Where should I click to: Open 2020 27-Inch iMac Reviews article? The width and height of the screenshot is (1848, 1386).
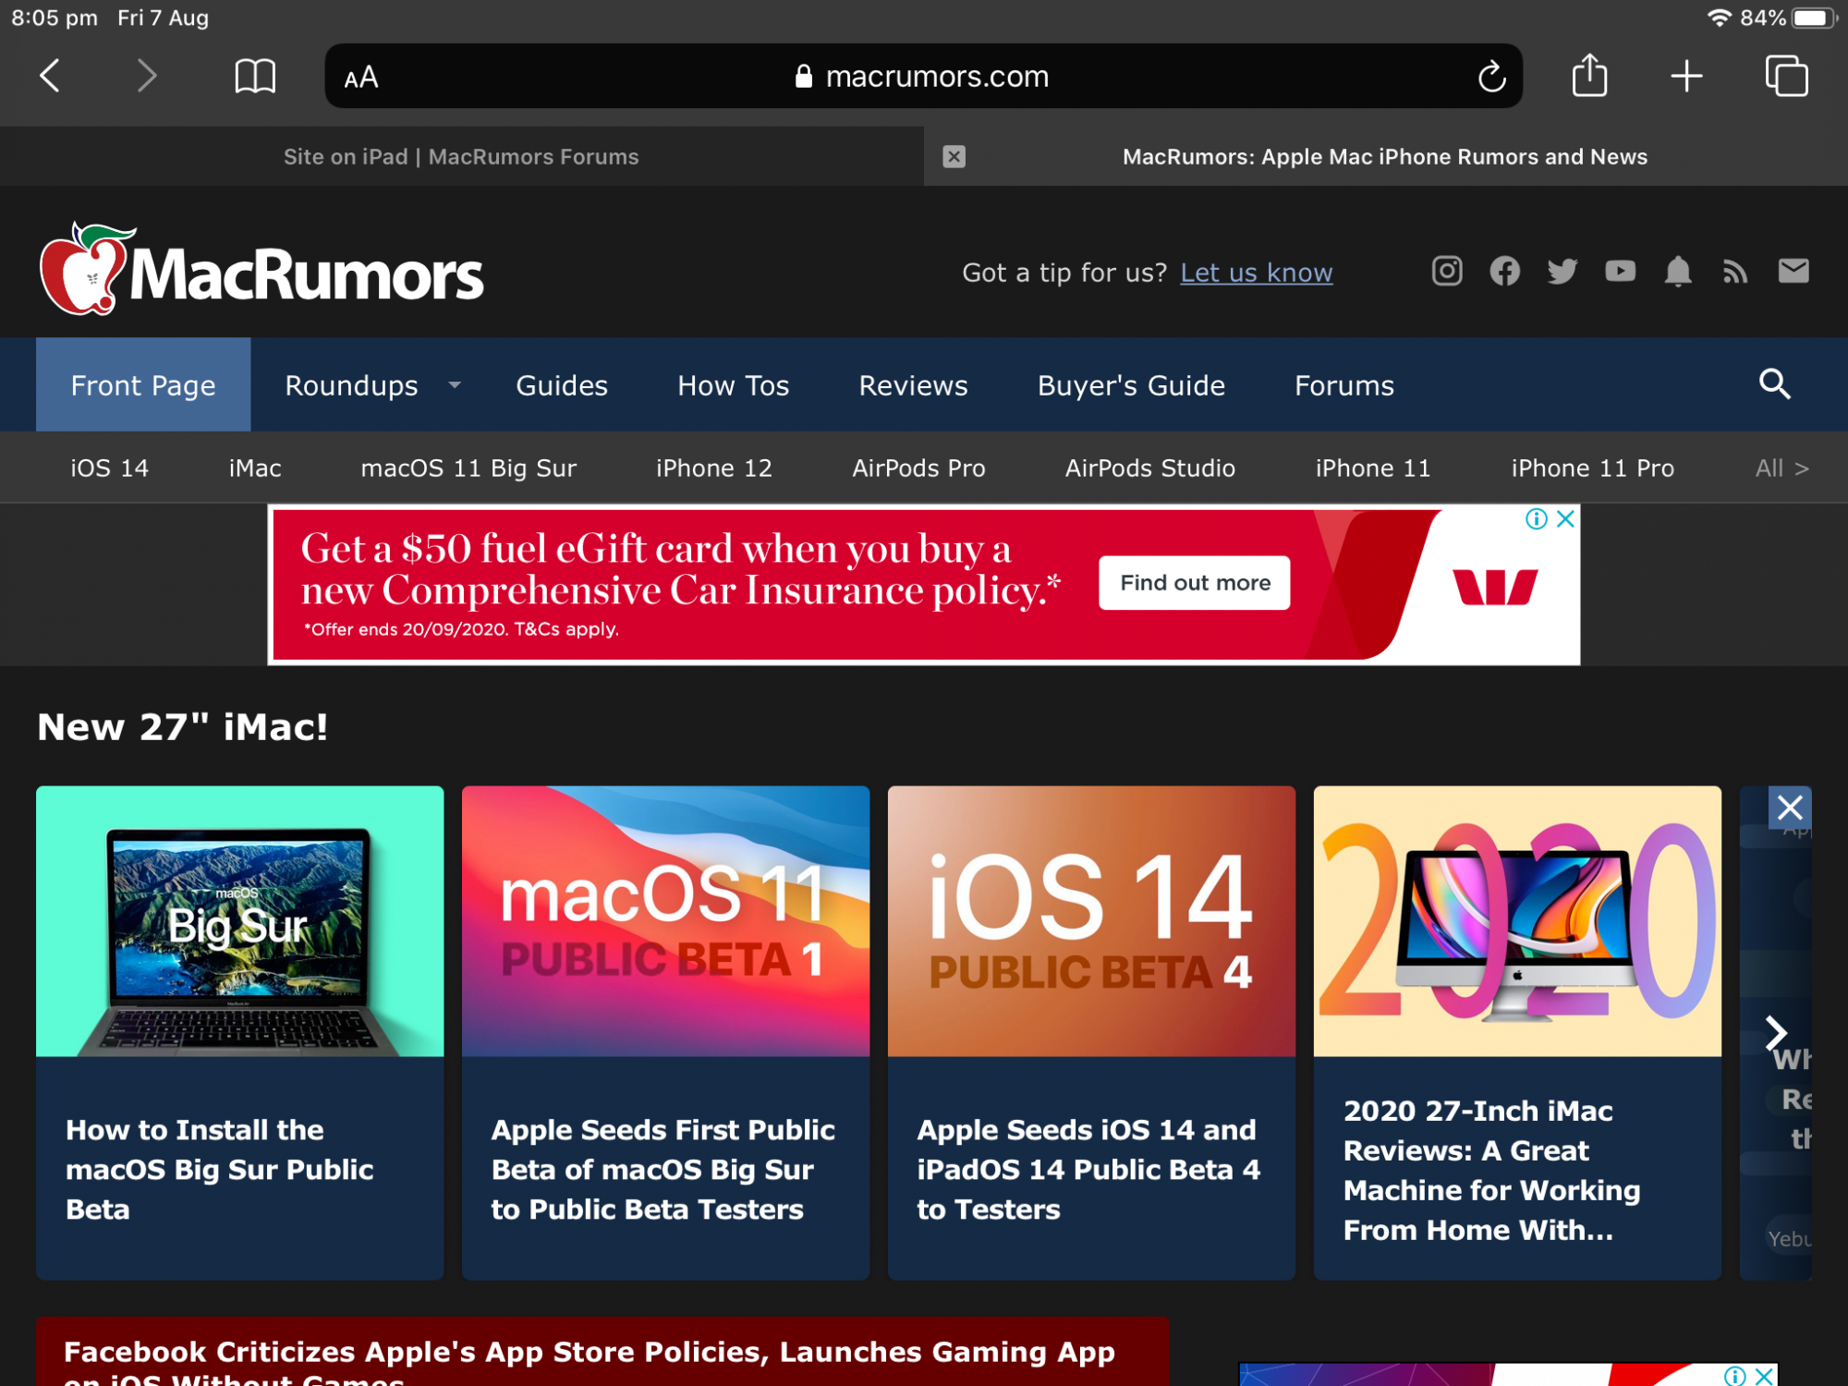click(1491, 1170)
